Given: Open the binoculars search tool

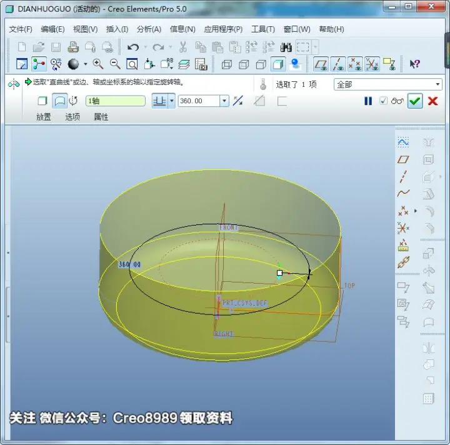Looking at the screenshot, I should [286, 47].
